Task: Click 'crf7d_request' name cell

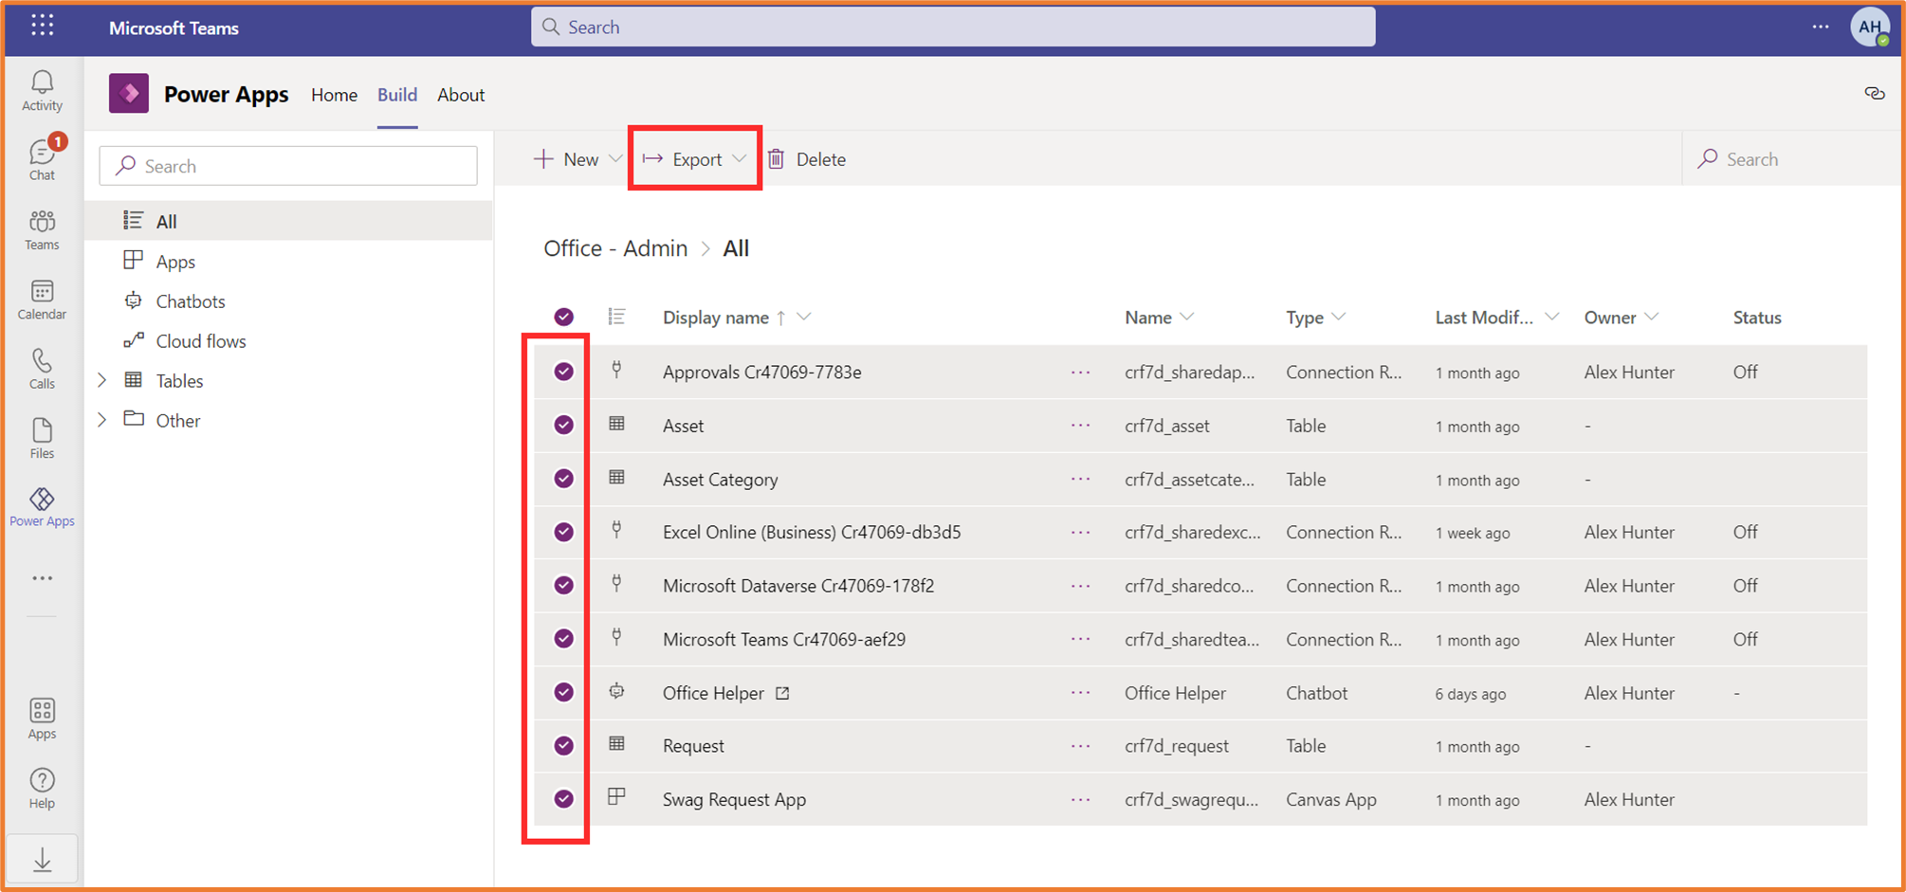Action: tap(1177, 746)
